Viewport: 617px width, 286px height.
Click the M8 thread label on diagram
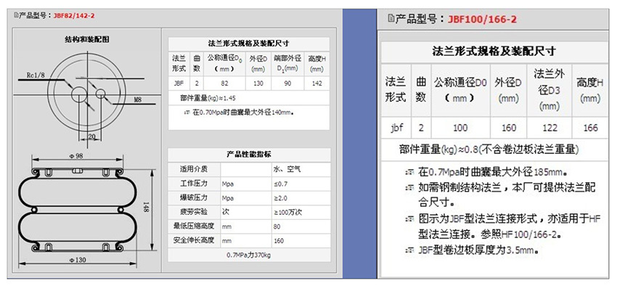point(137,100)
